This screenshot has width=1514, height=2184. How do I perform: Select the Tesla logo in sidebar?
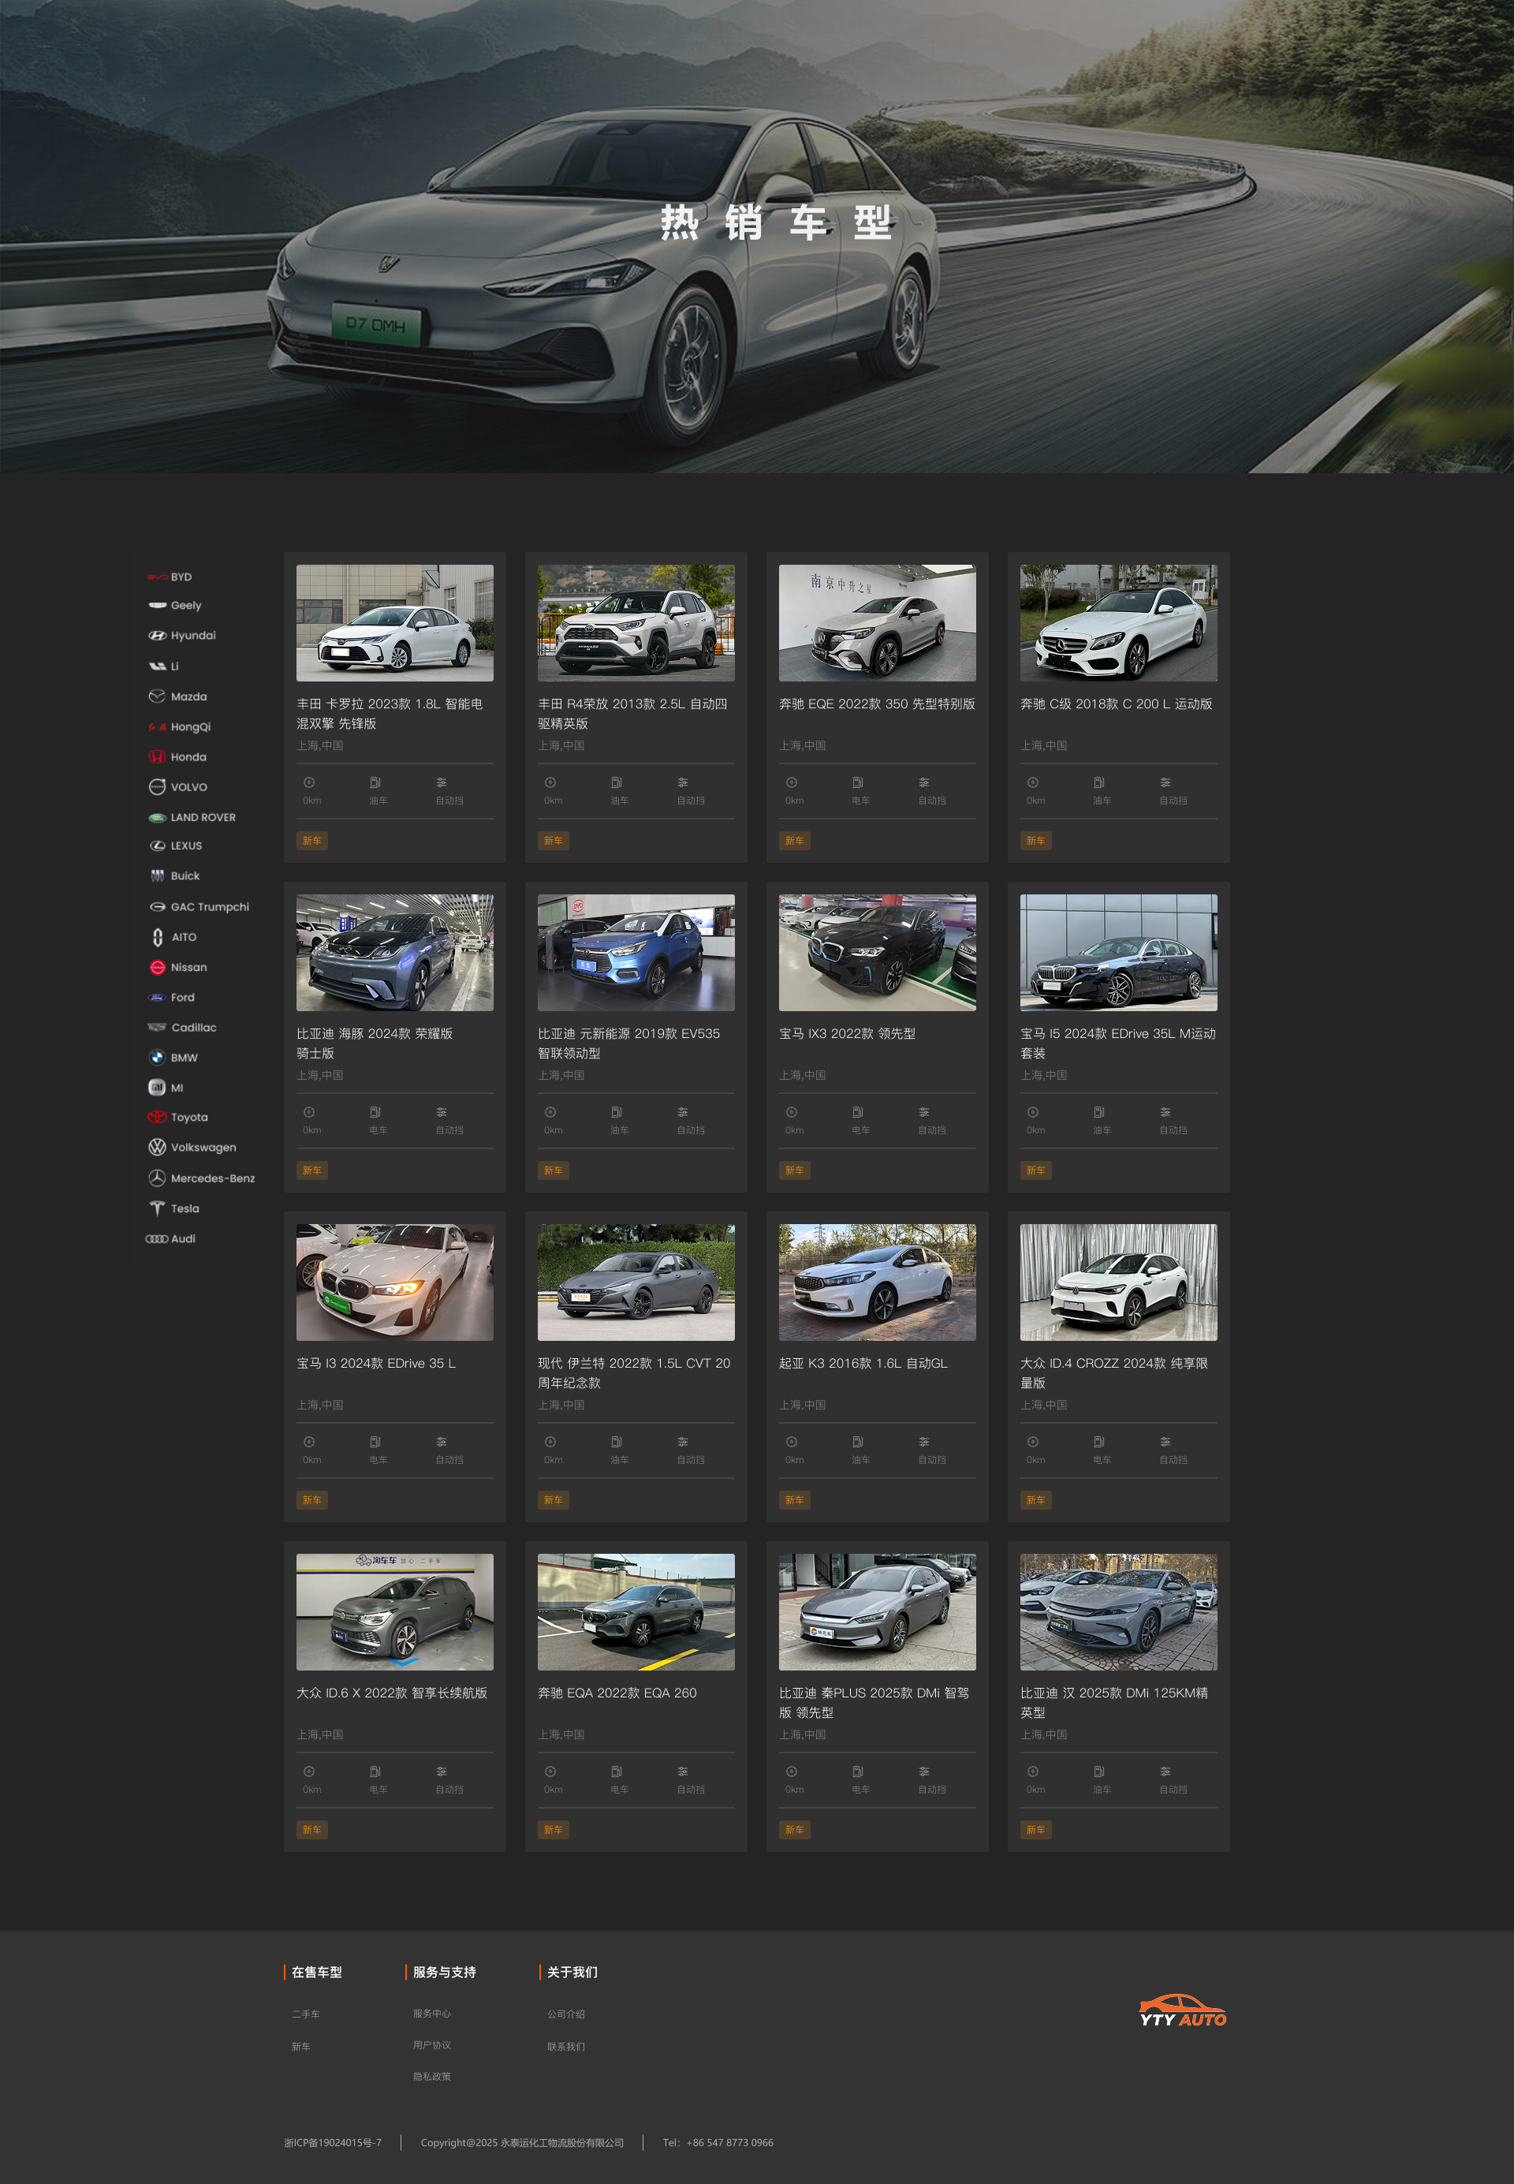(x=156, y=1208)
